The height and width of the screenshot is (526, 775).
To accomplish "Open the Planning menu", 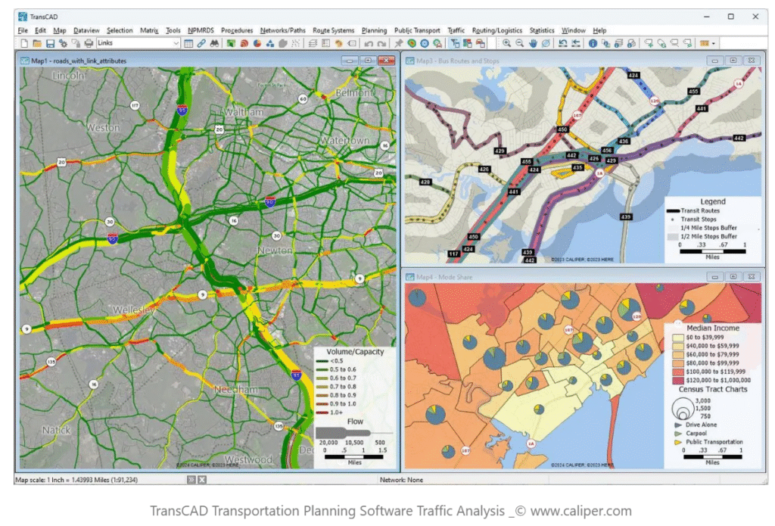I will [374, 30].
